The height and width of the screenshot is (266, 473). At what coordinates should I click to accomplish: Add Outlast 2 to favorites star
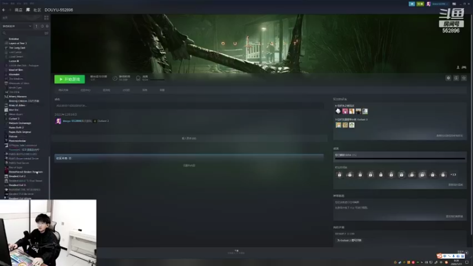pyautogui.click(x=464, y=78)
